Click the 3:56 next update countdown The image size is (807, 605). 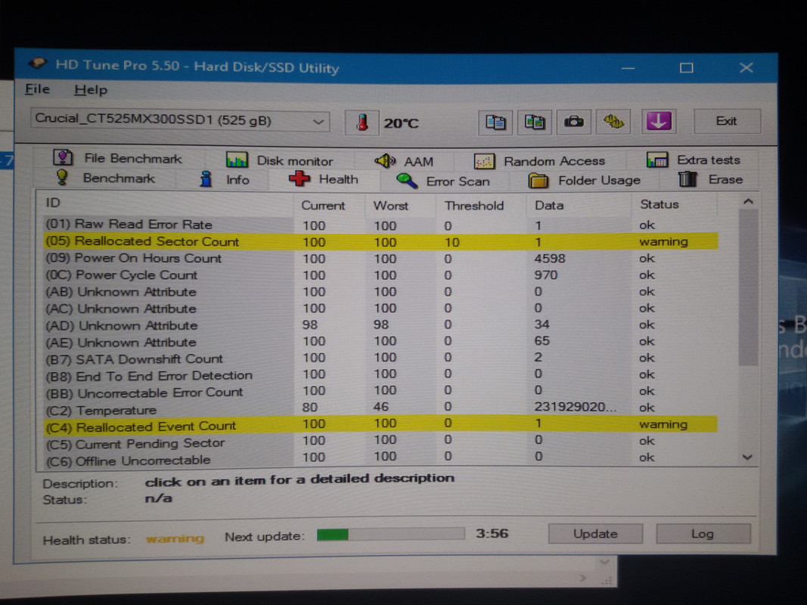(x=492, y=533)
